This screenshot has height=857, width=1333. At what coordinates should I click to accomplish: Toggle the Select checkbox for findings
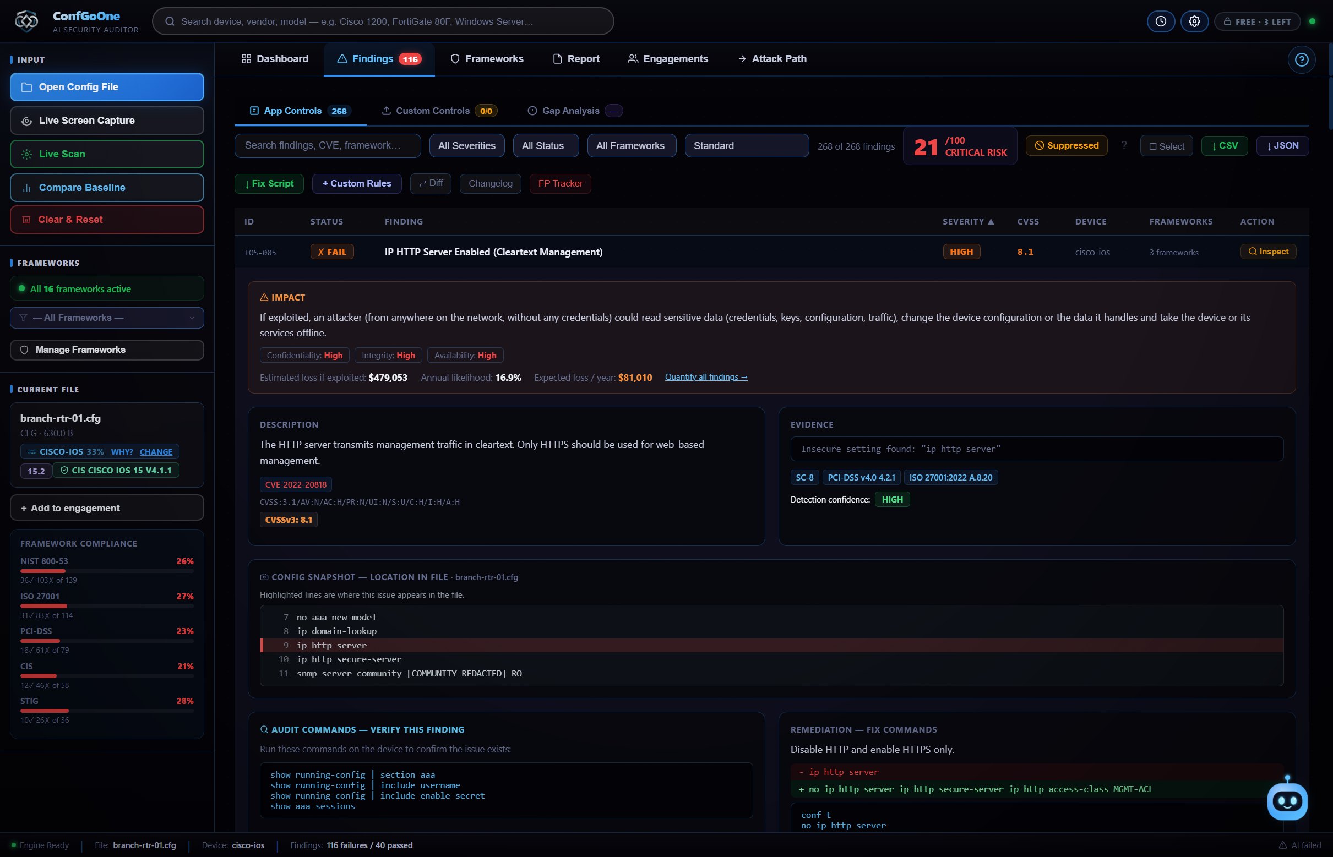[1166, 146]
